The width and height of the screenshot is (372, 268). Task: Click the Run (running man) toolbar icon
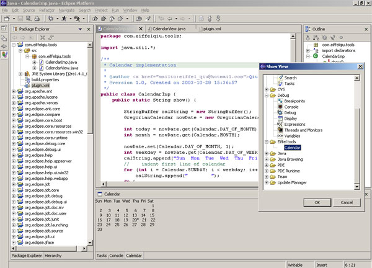coord(64,19)
